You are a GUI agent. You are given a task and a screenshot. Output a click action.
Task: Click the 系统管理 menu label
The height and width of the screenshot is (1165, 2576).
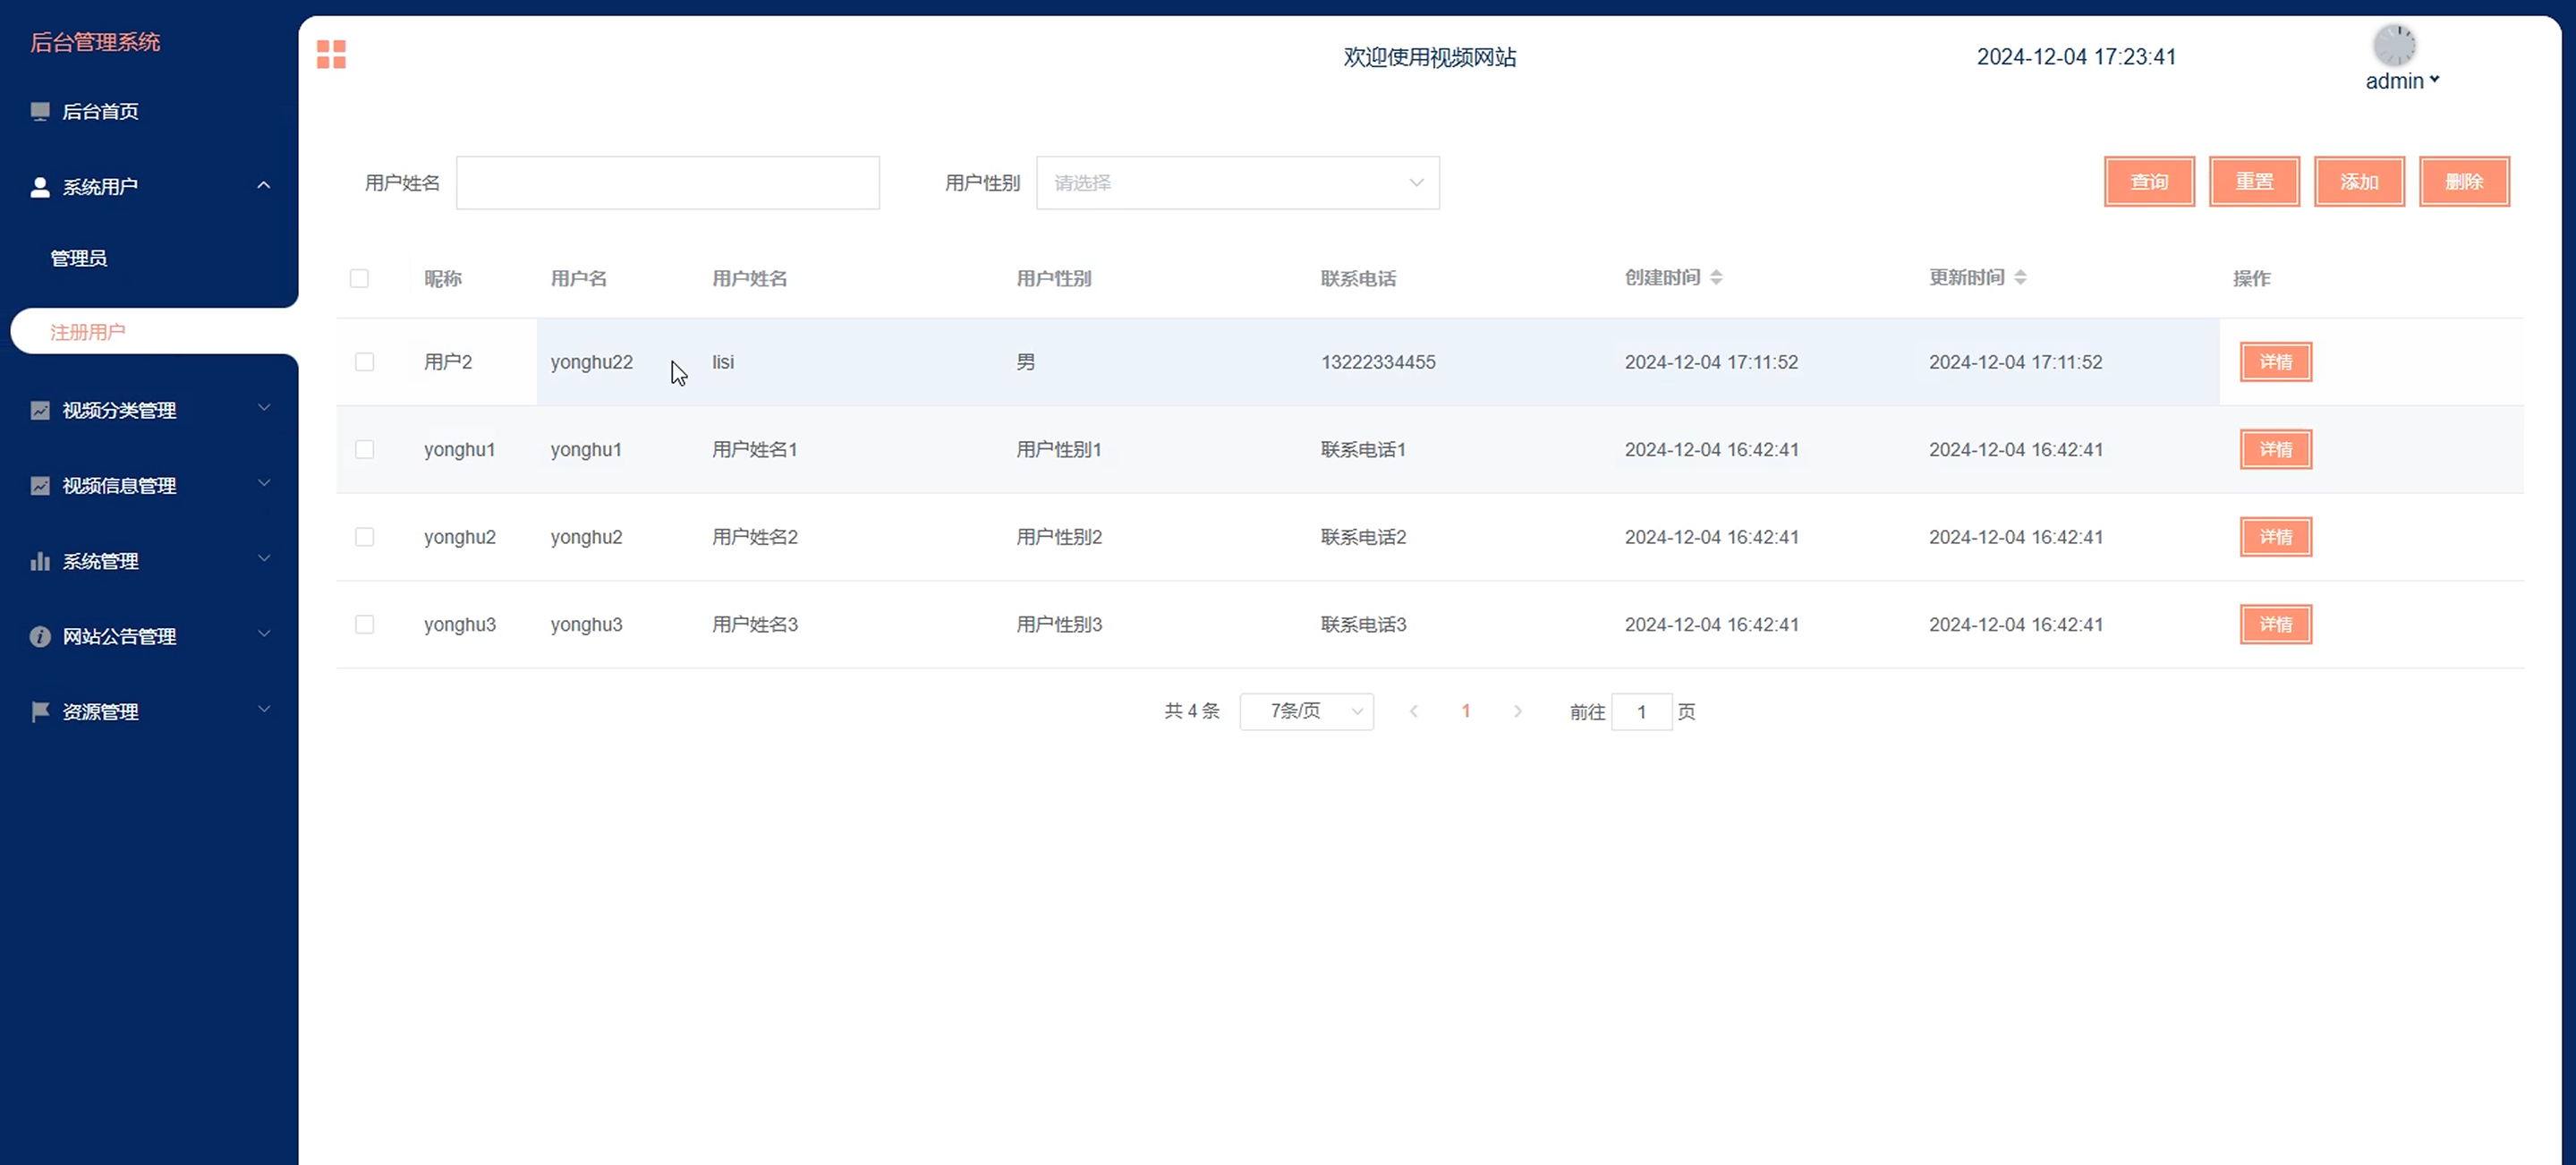pyautogui.click(x=100, y=561)
